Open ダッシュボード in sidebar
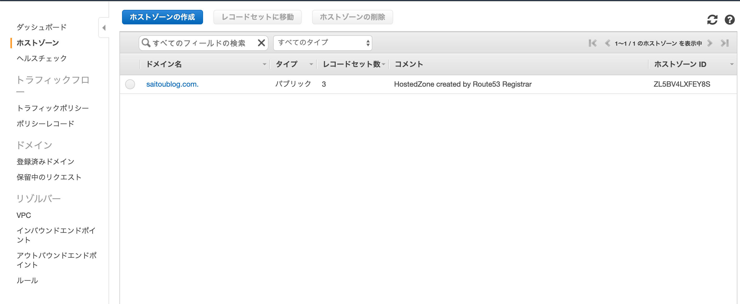 [42, 27]
